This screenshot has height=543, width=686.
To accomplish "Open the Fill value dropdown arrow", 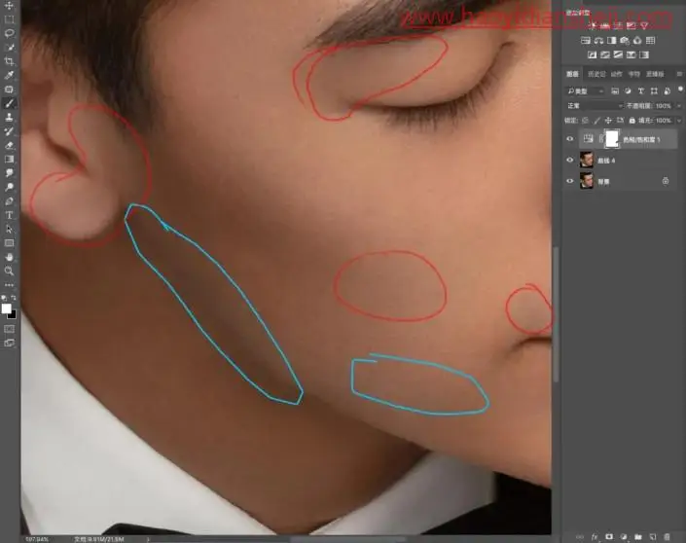I will pyautogui.click(x=679, y=120).
